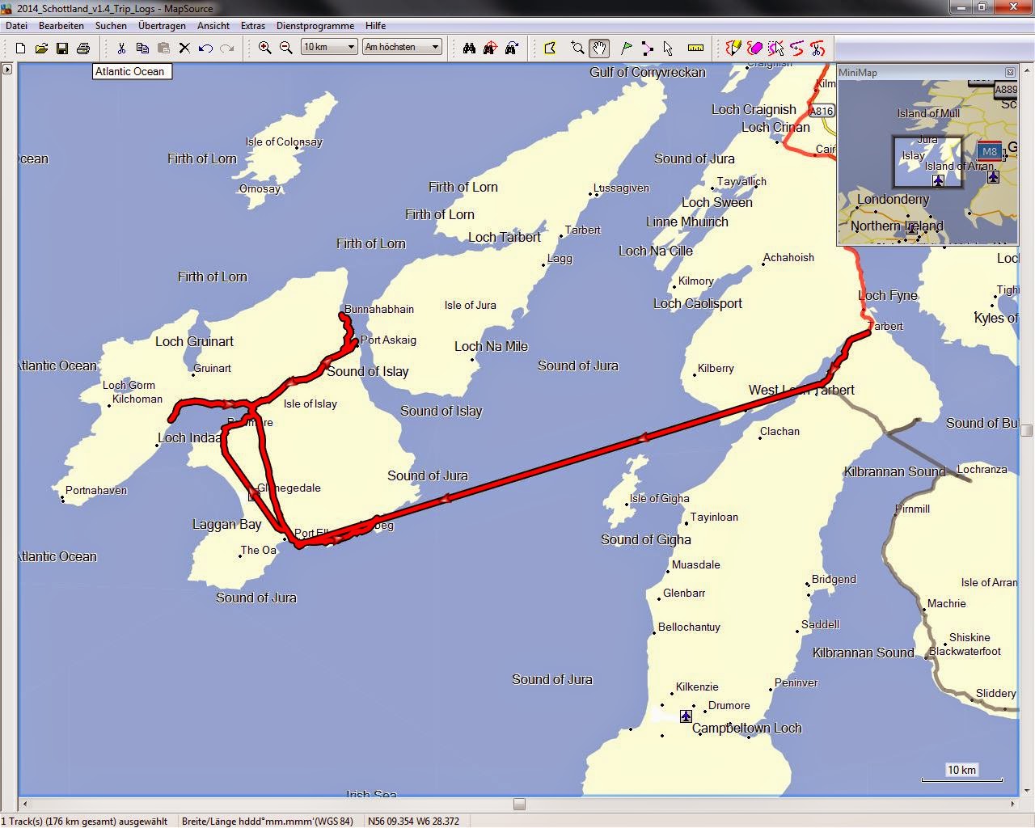Close the MiniMap panel

coord(1010,72)
